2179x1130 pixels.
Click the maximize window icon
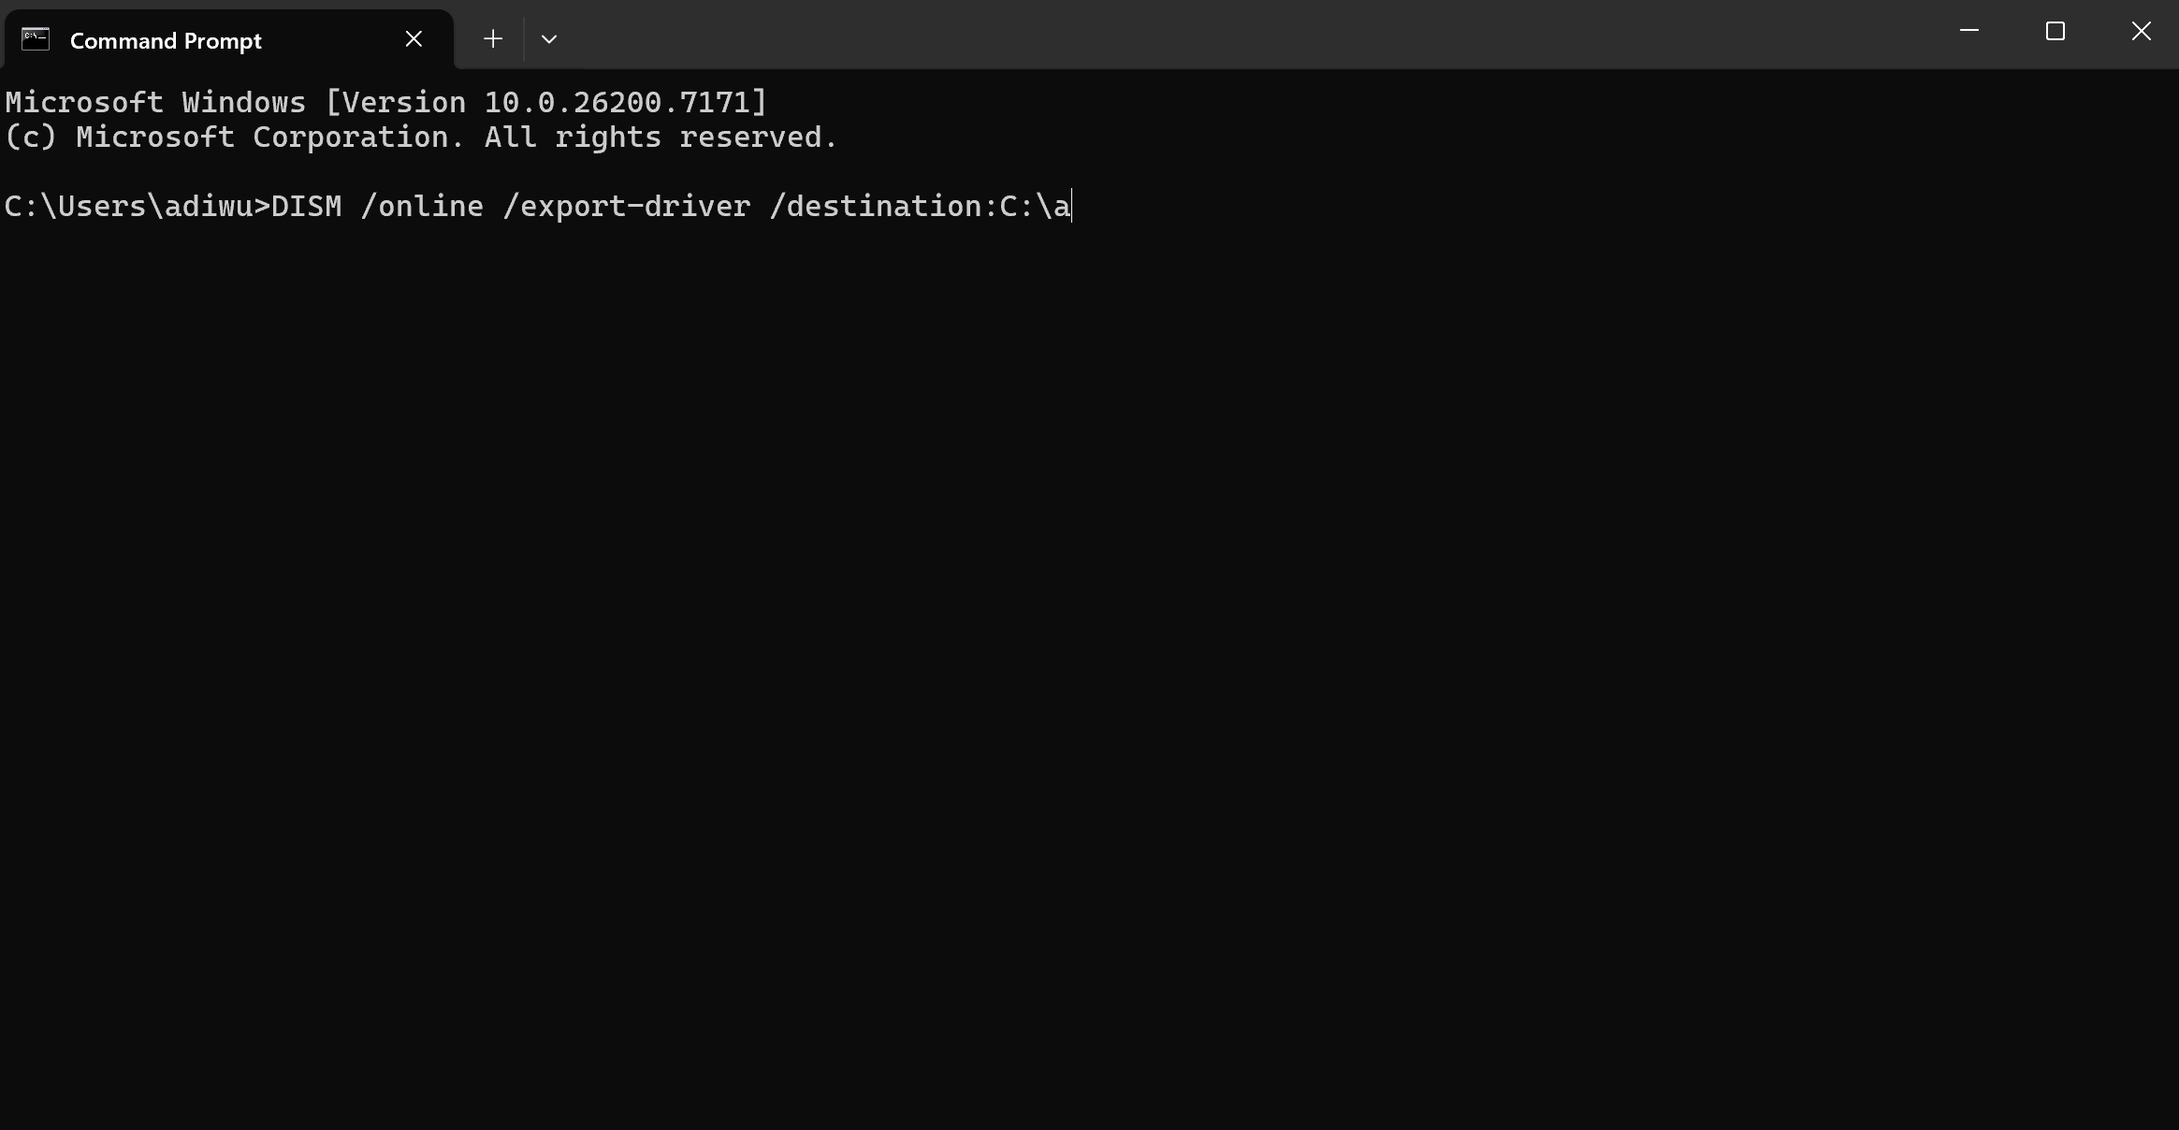tap(2055, 31)
